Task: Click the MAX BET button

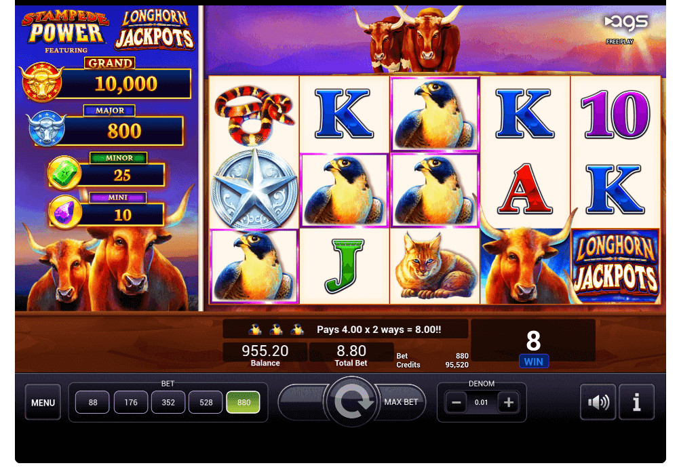Action: pos(401,402)
